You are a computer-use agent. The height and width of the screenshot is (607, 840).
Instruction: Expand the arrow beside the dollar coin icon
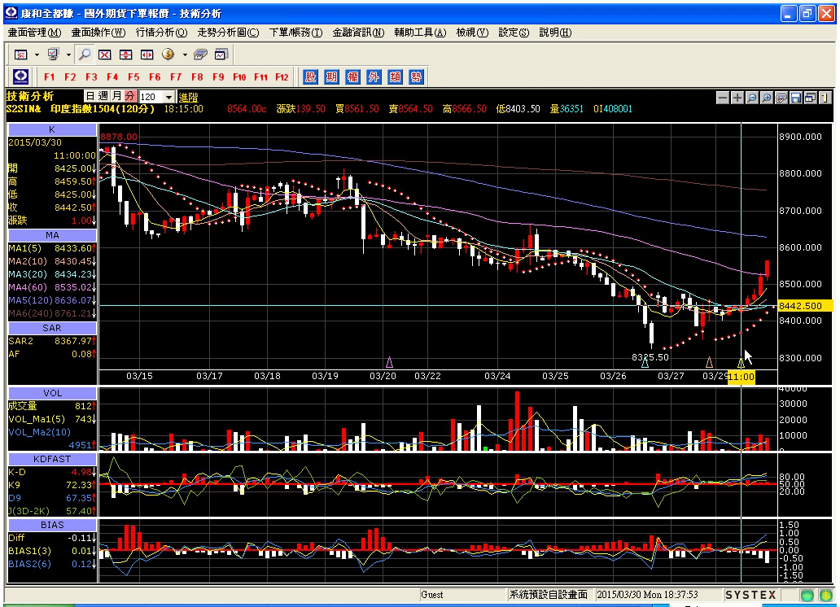pyautogui.click(x=184, y=55)
